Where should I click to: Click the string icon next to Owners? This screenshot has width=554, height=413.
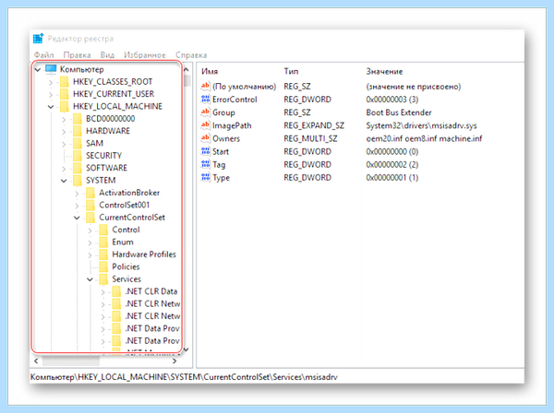pyautogui.click(x=205, y=138)
